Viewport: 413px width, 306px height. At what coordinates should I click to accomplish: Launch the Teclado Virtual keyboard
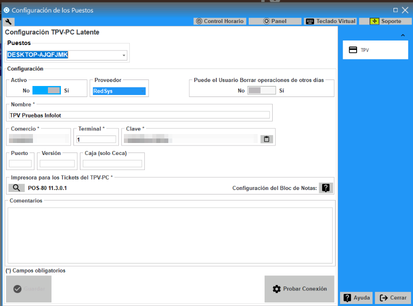[x=330, y=21]
